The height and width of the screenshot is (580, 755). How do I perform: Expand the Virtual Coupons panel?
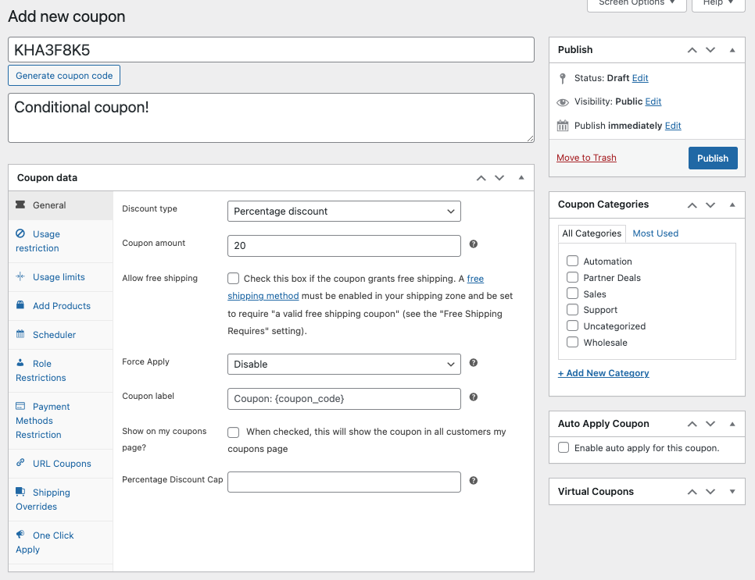coord(732,492)
